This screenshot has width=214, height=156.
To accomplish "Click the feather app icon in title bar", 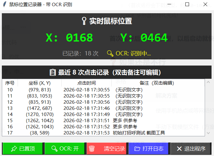I will click(x=5, y=4).
